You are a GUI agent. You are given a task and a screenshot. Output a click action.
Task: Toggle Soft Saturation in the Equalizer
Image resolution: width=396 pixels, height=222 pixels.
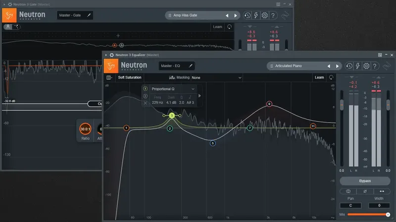(x=130, y=77)
